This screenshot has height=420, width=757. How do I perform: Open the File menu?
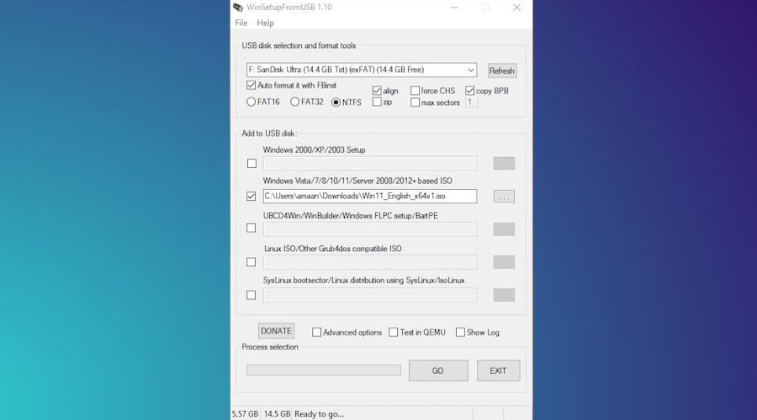241,23
